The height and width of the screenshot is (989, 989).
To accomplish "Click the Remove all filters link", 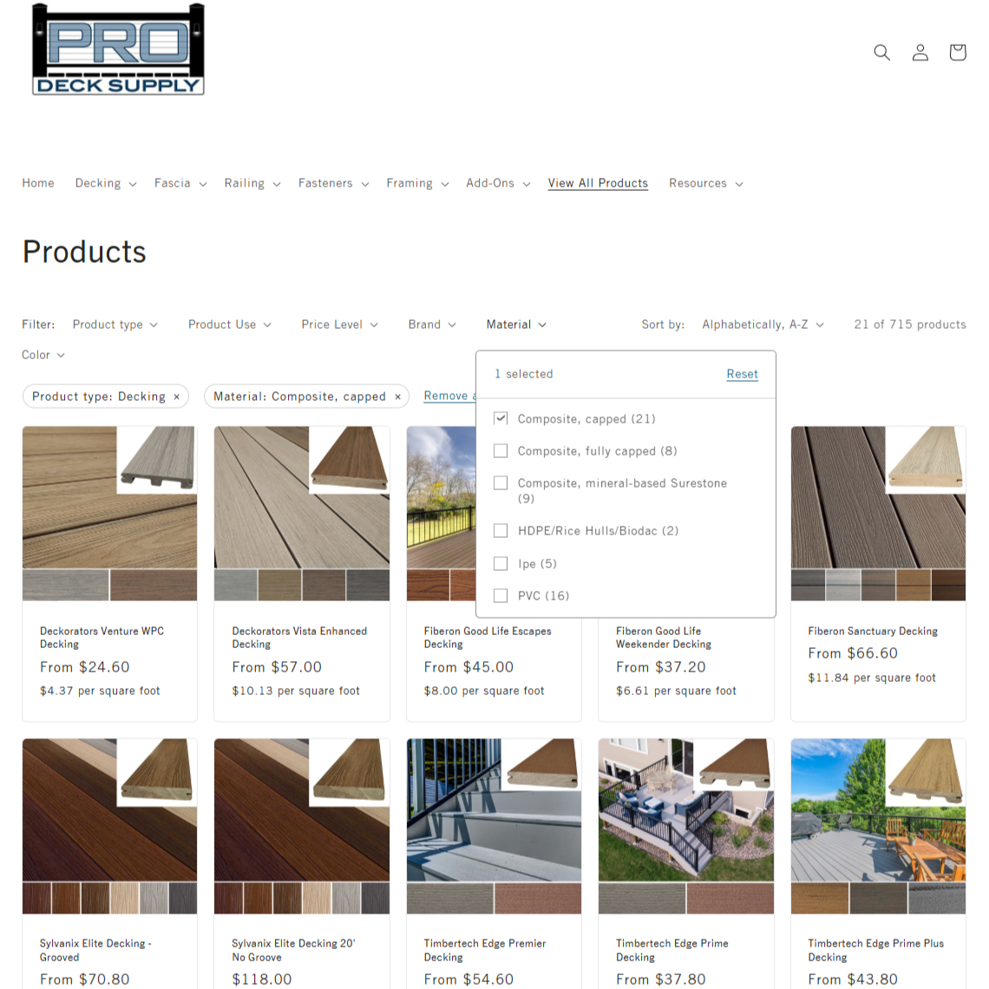I will point(449,396).
